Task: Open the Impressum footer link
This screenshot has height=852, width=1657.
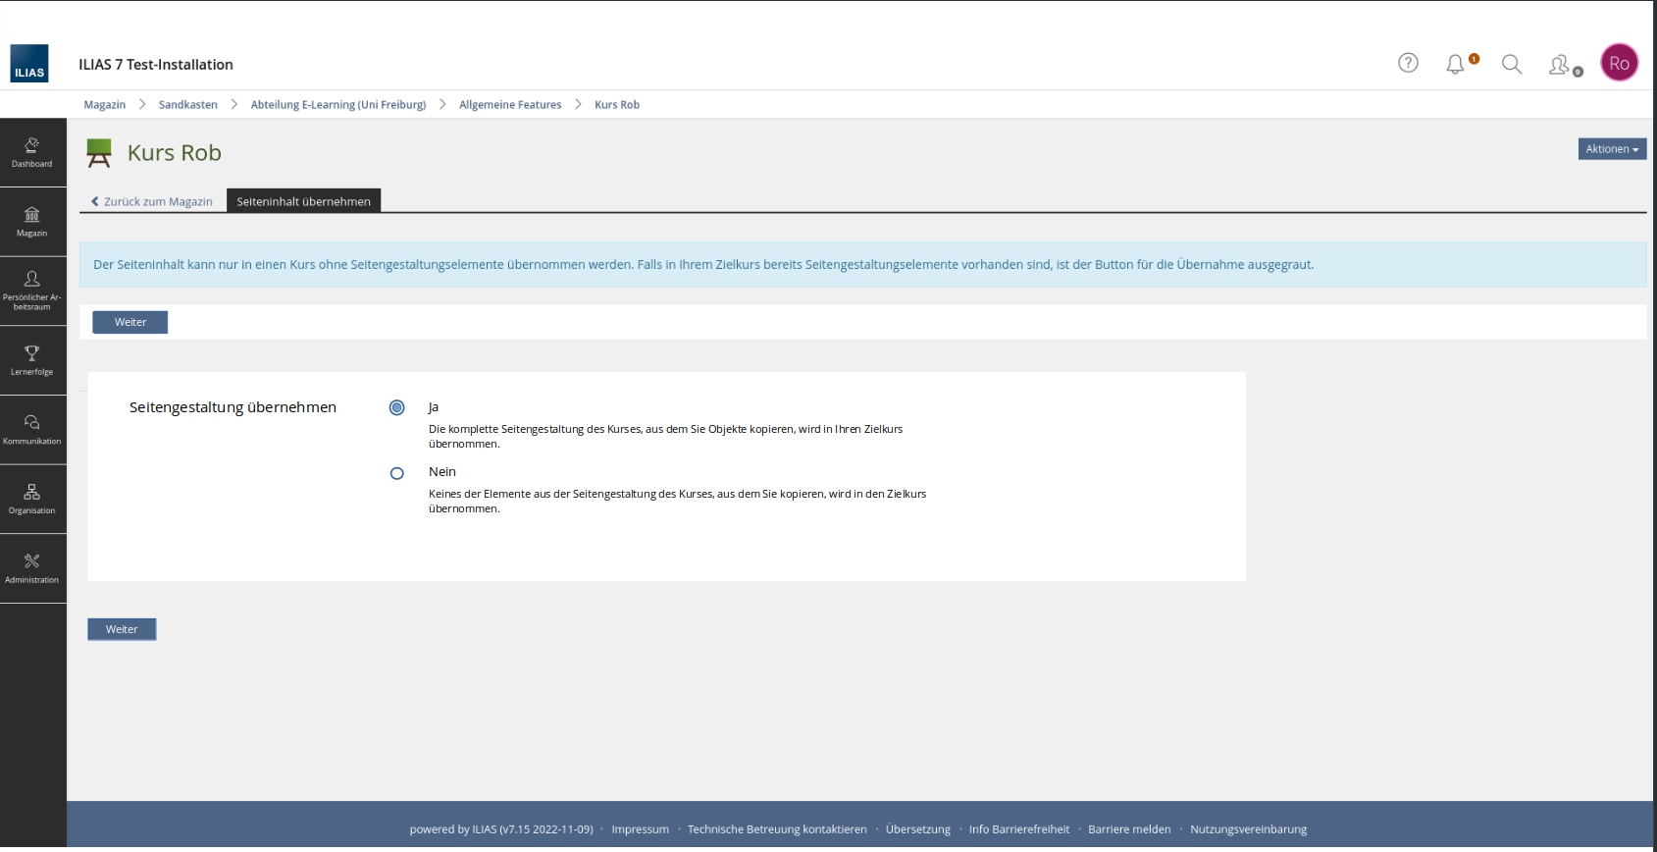Action: coord(640,829)
